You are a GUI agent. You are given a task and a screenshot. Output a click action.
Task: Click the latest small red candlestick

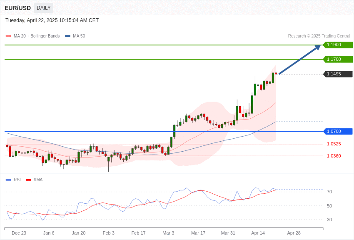point(276,73)
